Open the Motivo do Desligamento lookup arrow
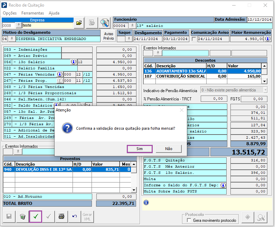 (11, 39)
